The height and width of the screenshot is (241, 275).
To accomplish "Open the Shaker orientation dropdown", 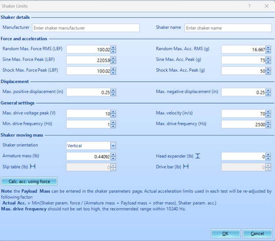I will (113, 146).
